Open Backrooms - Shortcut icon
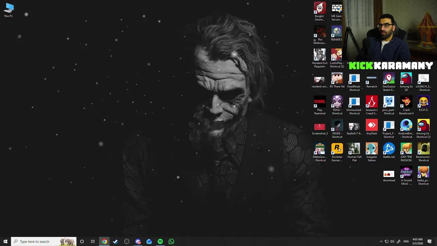Screen dimensions: 437x246 coord(423,152)
